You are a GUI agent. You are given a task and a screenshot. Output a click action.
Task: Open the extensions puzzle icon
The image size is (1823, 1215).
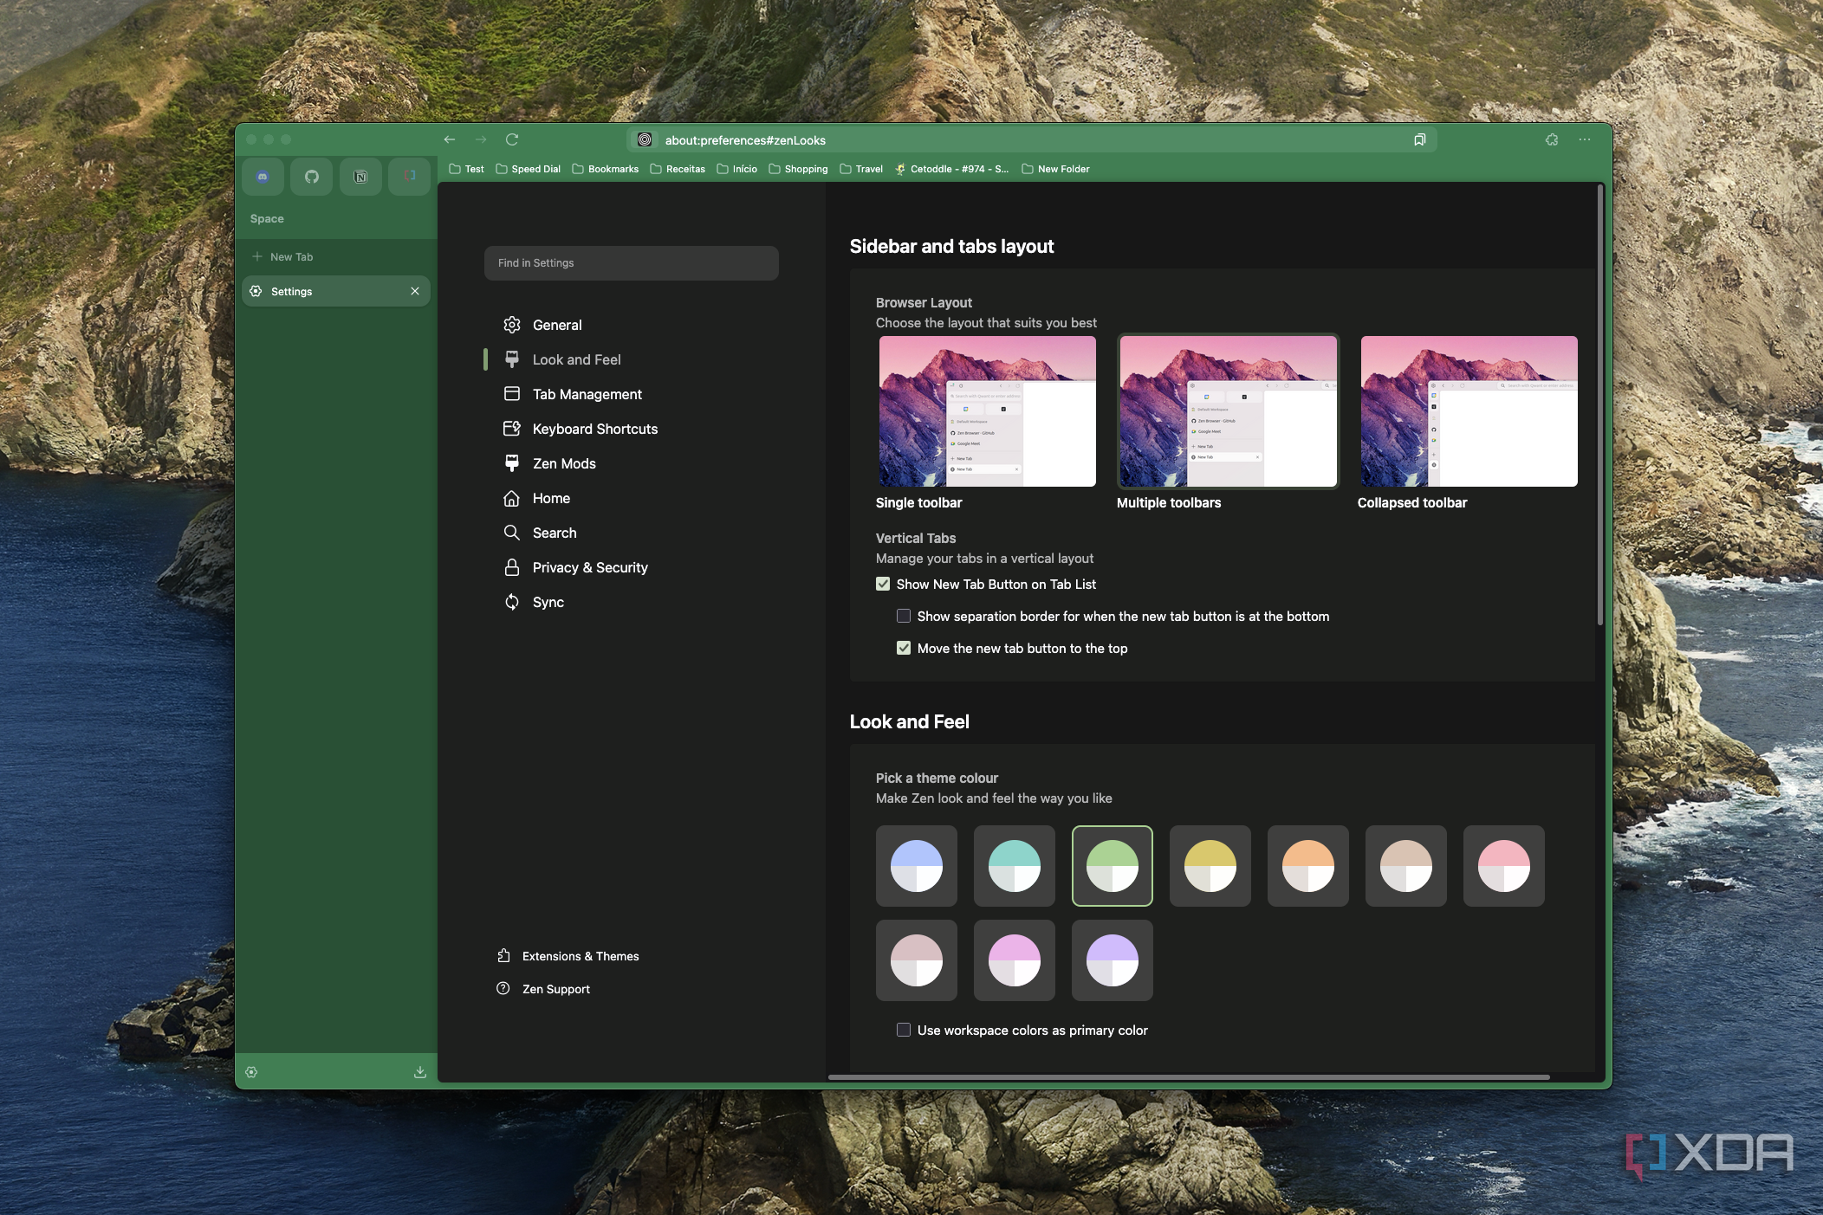(x=1552, y=139)
